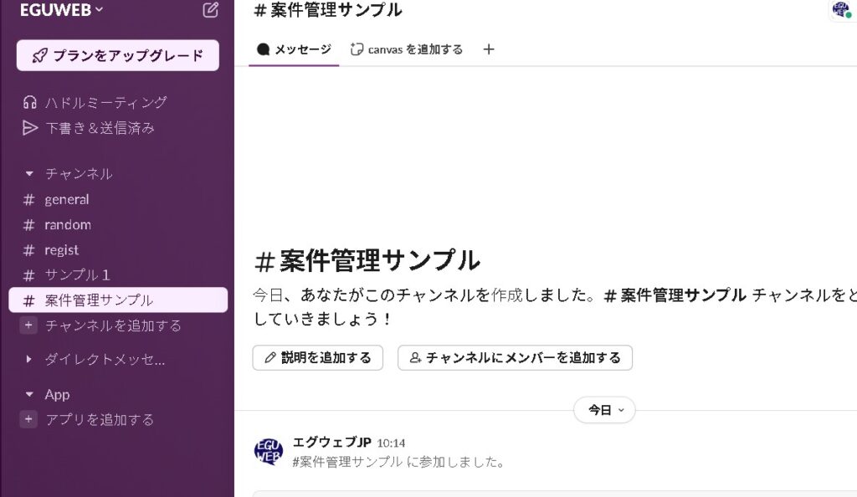The image size is (857, 497).
Task: Open the 今日 date dropdown
Action: click(x=604, y=410)
